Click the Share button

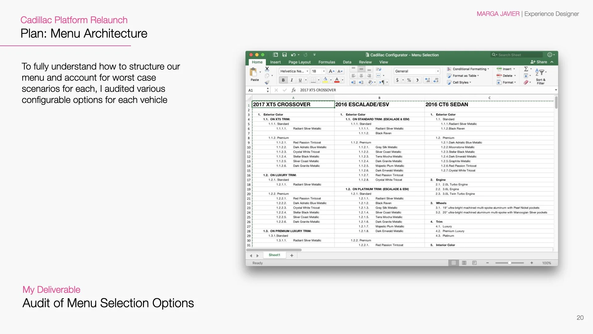pyautogui.click(x=539, y=62)
